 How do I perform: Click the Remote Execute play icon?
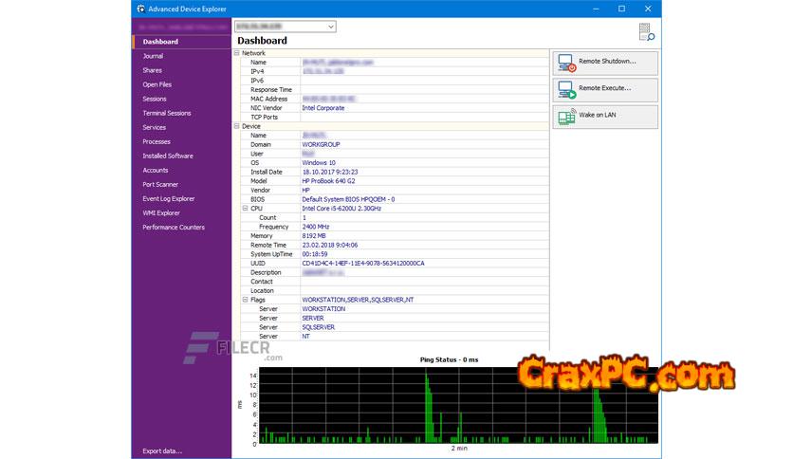pos(566,90)
